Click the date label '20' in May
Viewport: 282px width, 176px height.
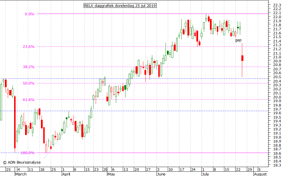click(x=137, y=170)
